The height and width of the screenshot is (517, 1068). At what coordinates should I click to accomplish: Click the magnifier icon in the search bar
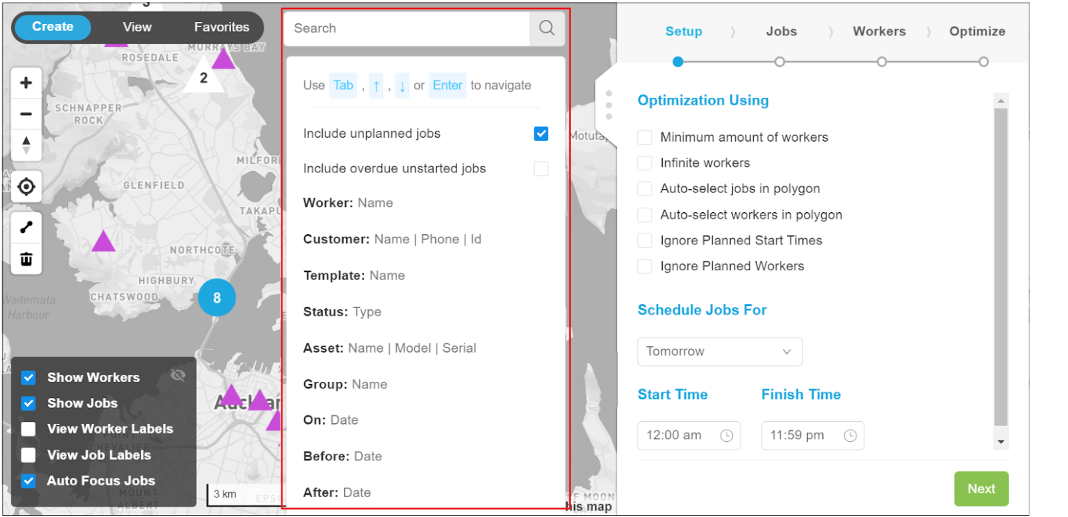coord(547,28)
